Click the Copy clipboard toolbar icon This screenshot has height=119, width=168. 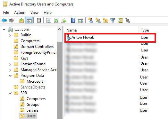39,20
